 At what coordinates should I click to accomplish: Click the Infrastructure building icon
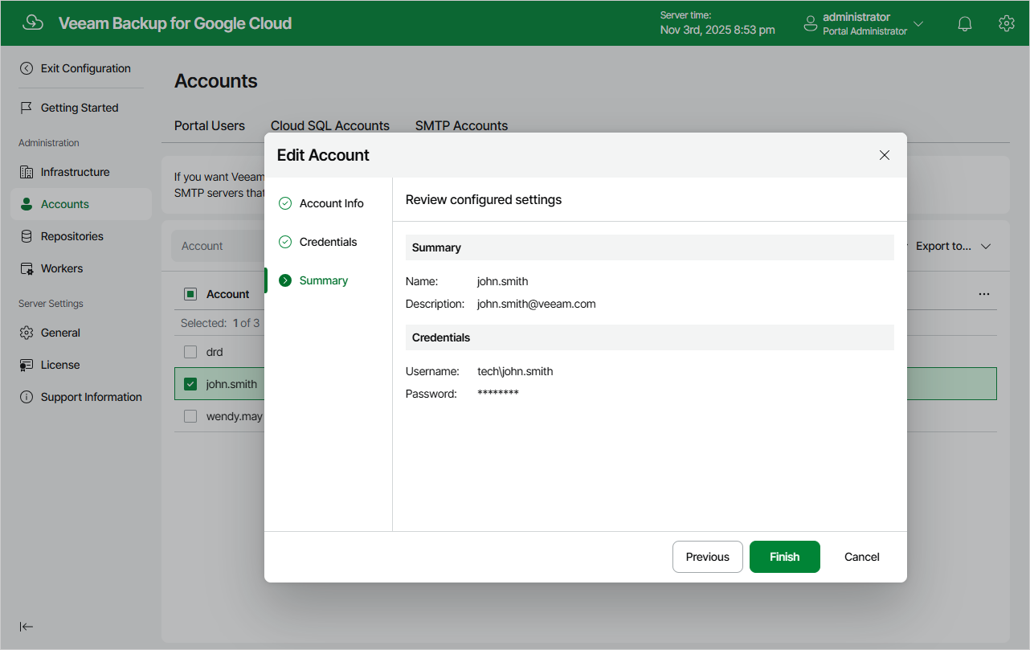click(x=27, y=172)
